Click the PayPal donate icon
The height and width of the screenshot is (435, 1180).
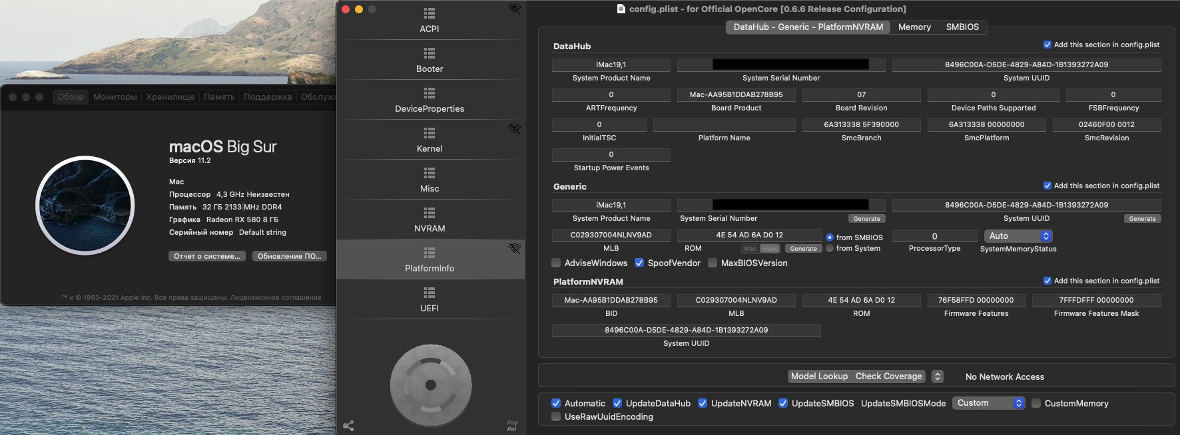512,426
